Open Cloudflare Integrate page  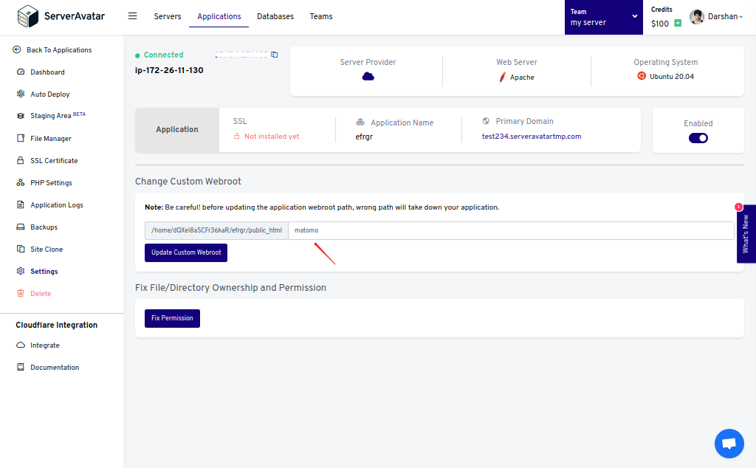pyautogui.click(x=45, y=345)
